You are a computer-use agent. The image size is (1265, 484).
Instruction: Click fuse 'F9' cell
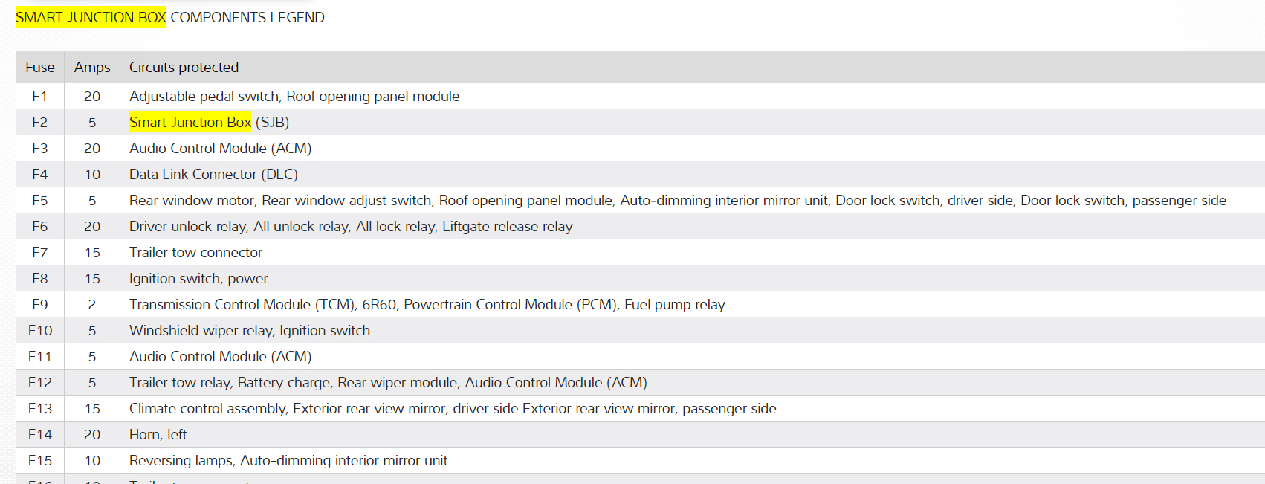pos(40,304)
